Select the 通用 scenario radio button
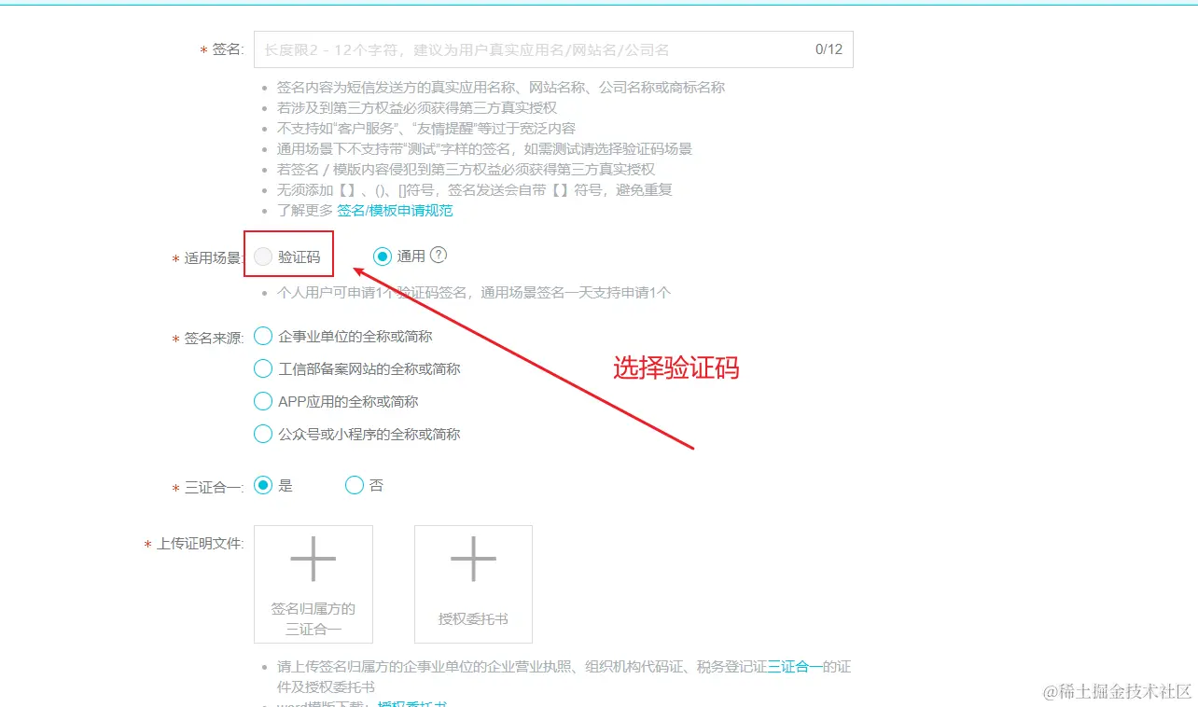Image resolution: width=1198 pixels, height=707 pixels. (383, 256)
